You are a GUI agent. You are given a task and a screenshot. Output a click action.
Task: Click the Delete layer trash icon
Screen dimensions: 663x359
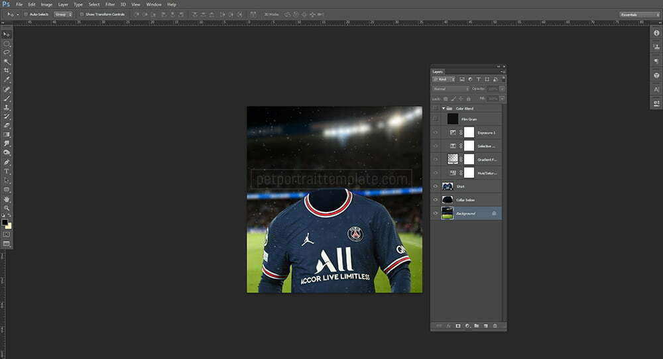tap(495, 326)
